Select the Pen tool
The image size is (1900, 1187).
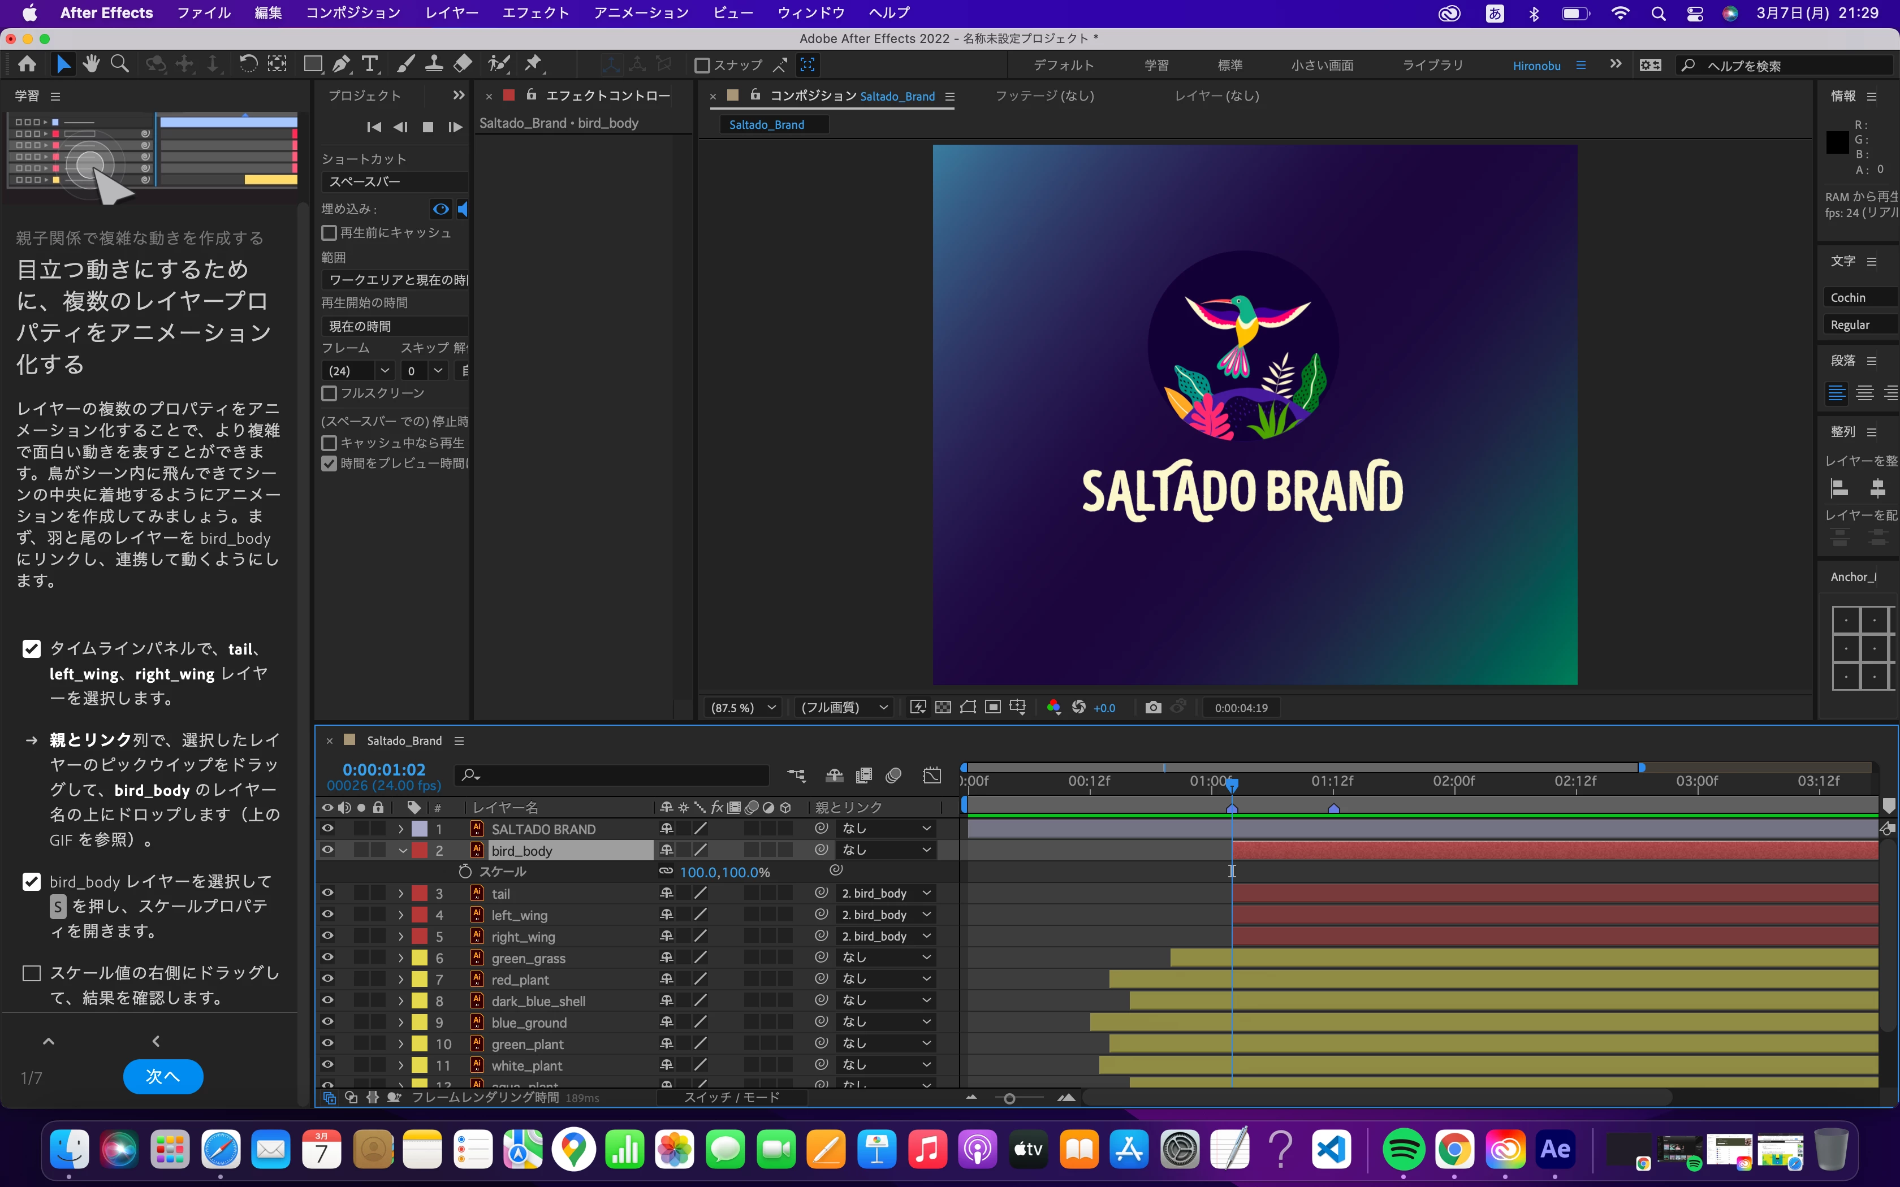341,64
